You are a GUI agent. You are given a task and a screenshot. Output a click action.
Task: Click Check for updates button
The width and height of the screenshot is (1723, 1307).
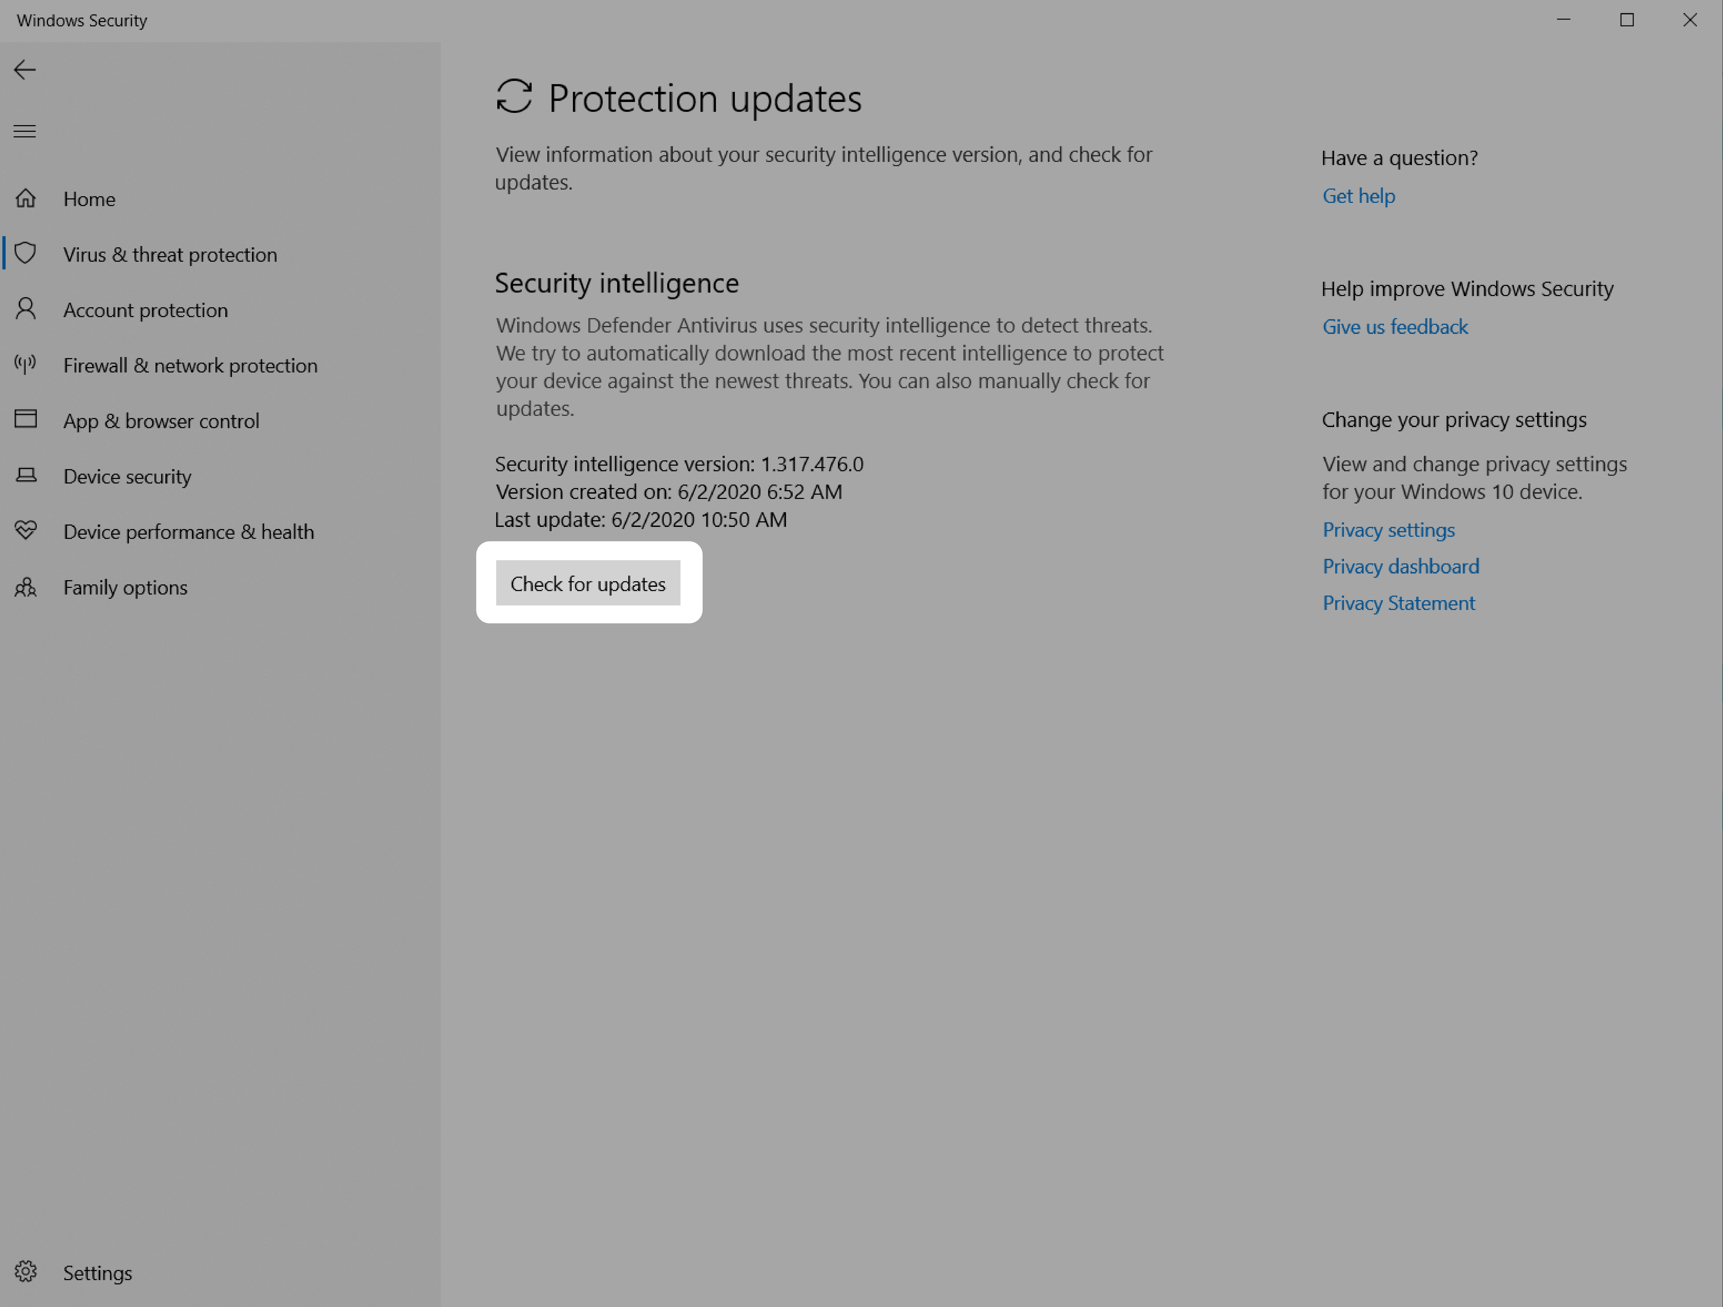(x=588, y=582)
